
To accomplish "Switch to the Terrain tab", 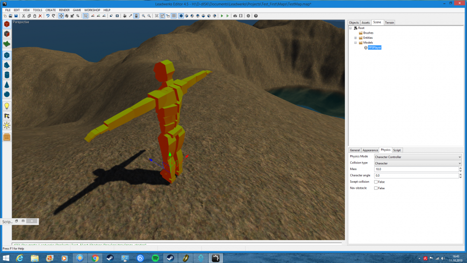I will 389,22.
